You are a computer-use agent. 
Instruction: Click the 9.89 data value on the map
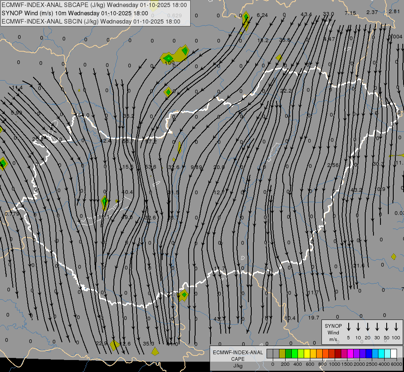196,167
